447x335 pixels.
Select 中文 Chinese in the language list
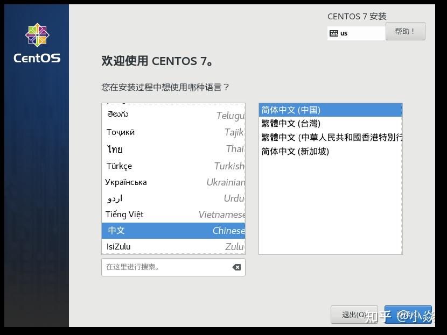coord(162,230)
